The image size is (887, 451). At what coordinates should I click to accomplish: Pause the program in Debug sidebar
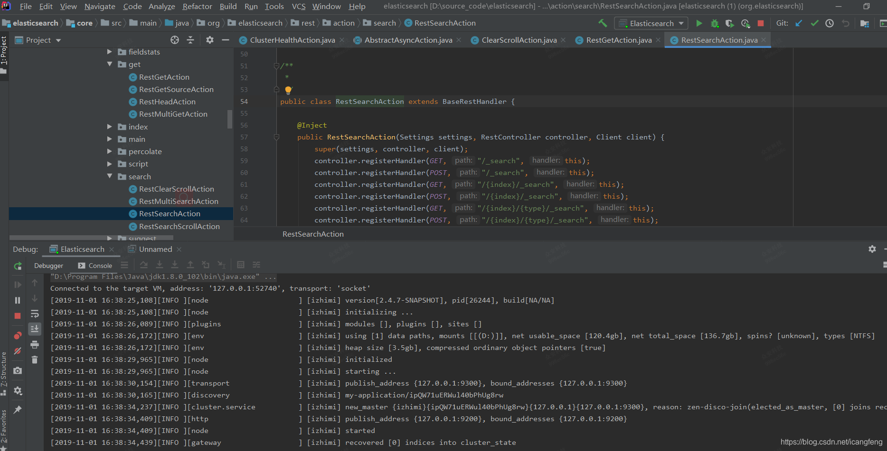18,300
